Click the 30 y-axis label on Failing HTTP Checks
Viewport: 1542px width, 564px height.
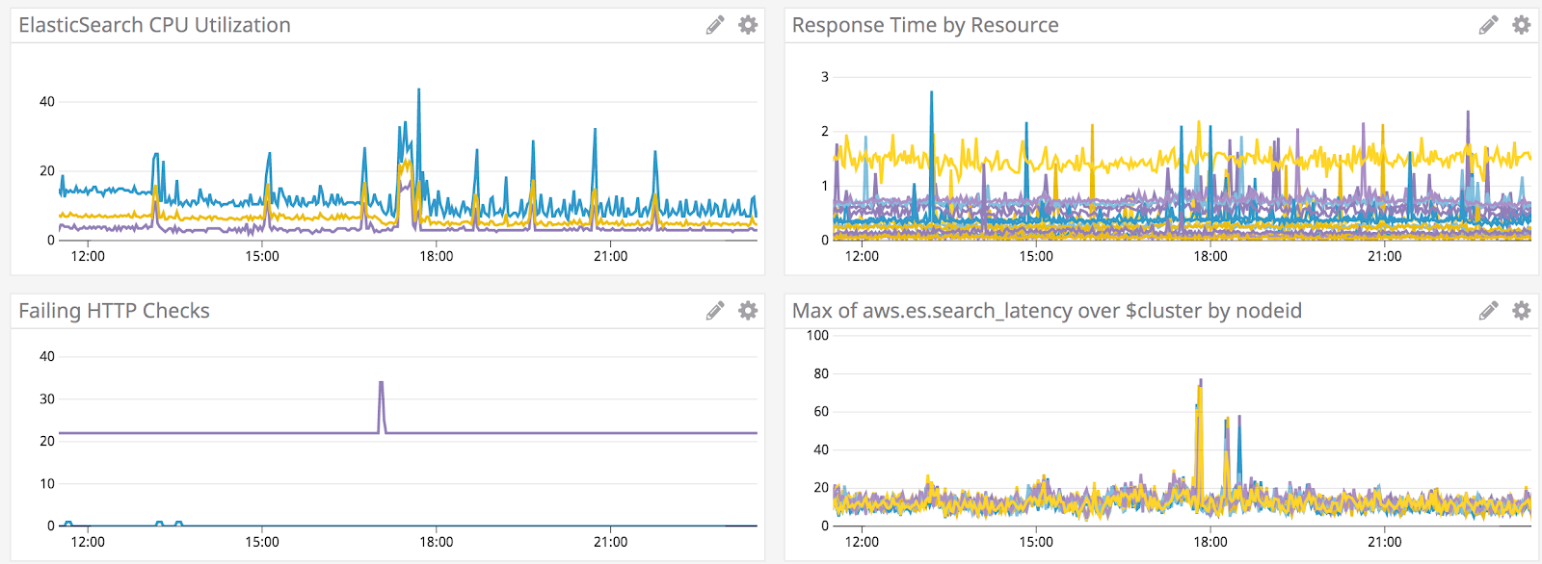coord(47,398)
